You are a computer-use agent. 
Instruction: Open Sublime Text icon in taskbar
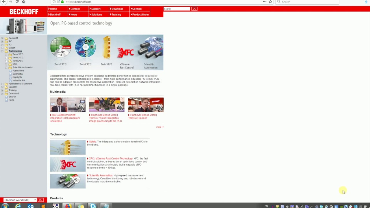pos(43,206)
